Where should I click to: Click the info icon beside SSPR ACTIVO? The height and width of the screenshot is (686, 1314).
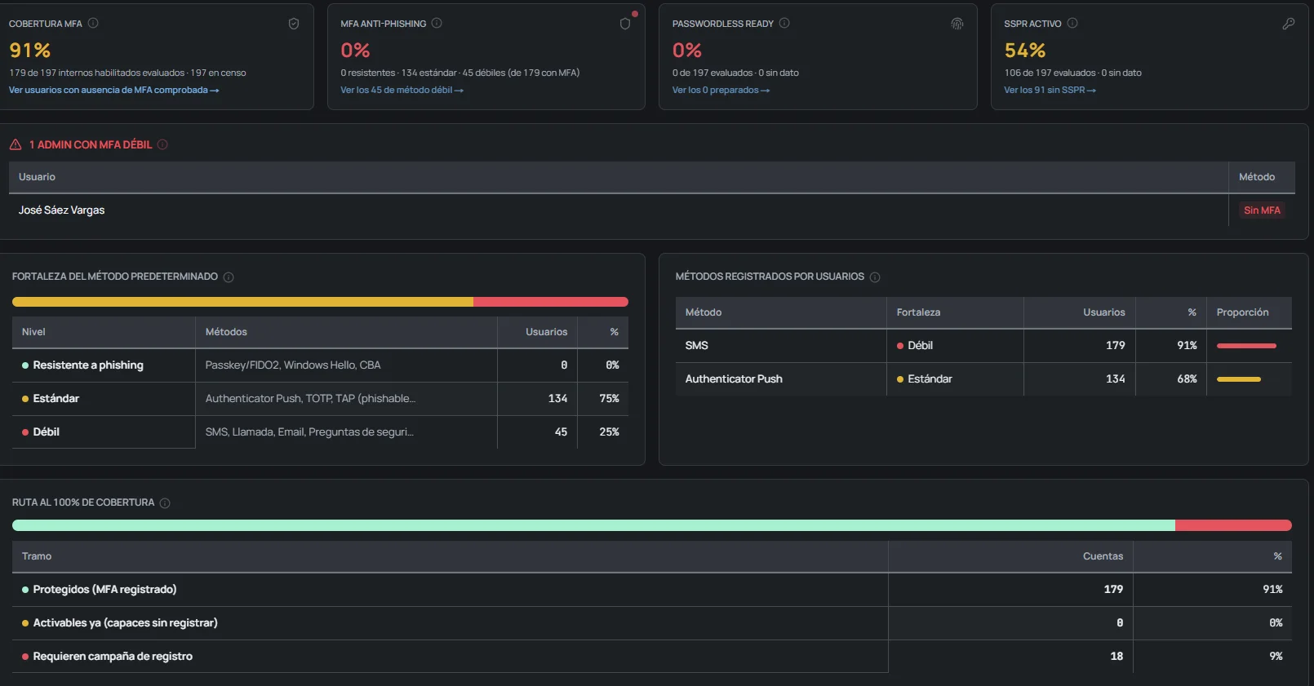pyautogui.click(x=1072, y=24)
